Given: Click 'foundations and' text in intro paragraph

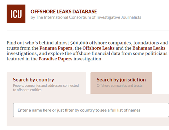Looking at the screenshot, I should click(x=150, y=43).
